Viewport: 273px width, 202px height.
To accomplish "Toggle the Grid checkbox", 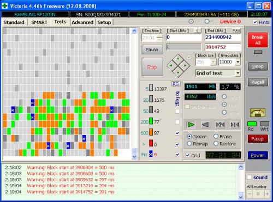I will click(187, 155).
